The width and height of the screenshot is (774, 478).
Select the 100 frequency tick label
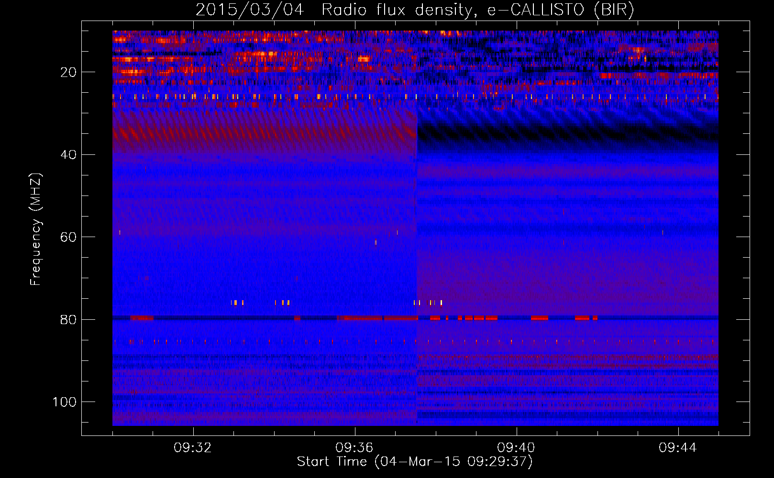pos(65,402)
